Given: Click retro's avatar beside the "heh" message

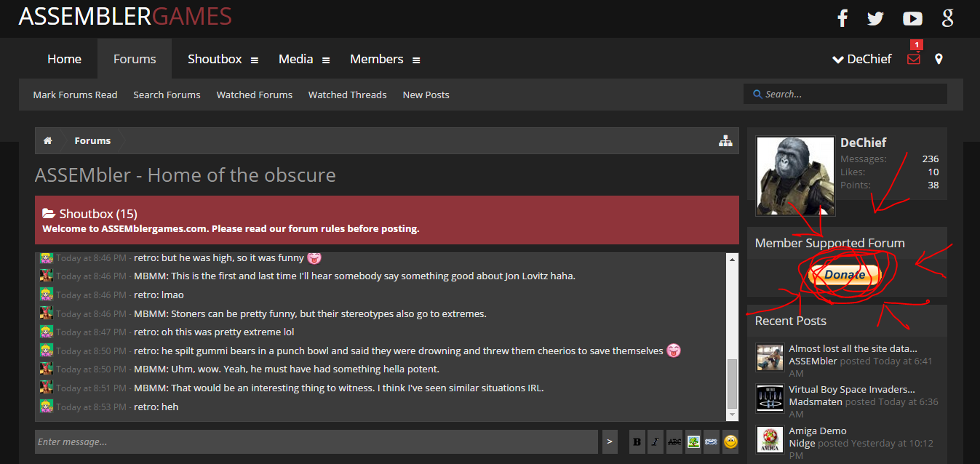Looking at the screenshot, I should tap(46, 407).
